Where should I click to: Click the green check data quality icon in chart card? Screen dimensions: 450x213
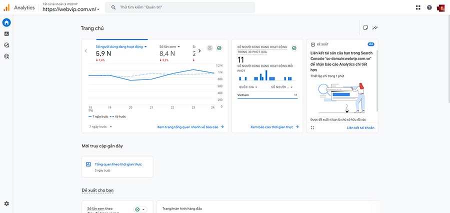(219, 48)
